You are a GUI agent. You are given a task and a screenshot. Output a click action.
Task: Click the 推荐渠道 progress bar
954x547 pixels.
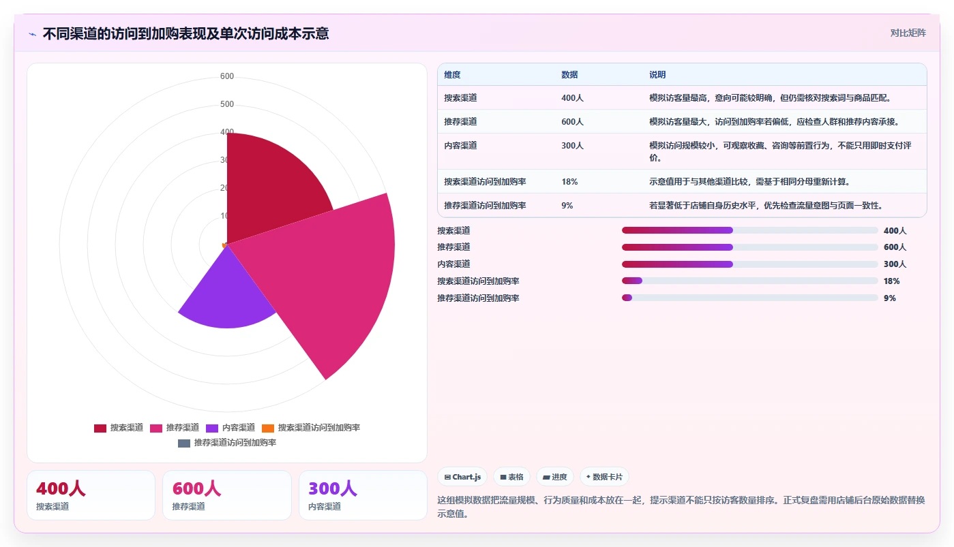click(x=750, y=247)
